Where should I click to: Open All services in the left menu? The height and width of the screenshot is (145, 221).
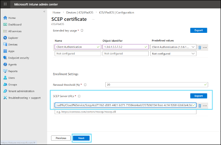15,31
